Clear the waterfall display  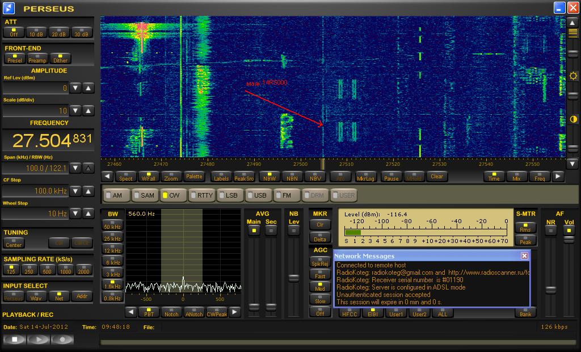[437, 177]
